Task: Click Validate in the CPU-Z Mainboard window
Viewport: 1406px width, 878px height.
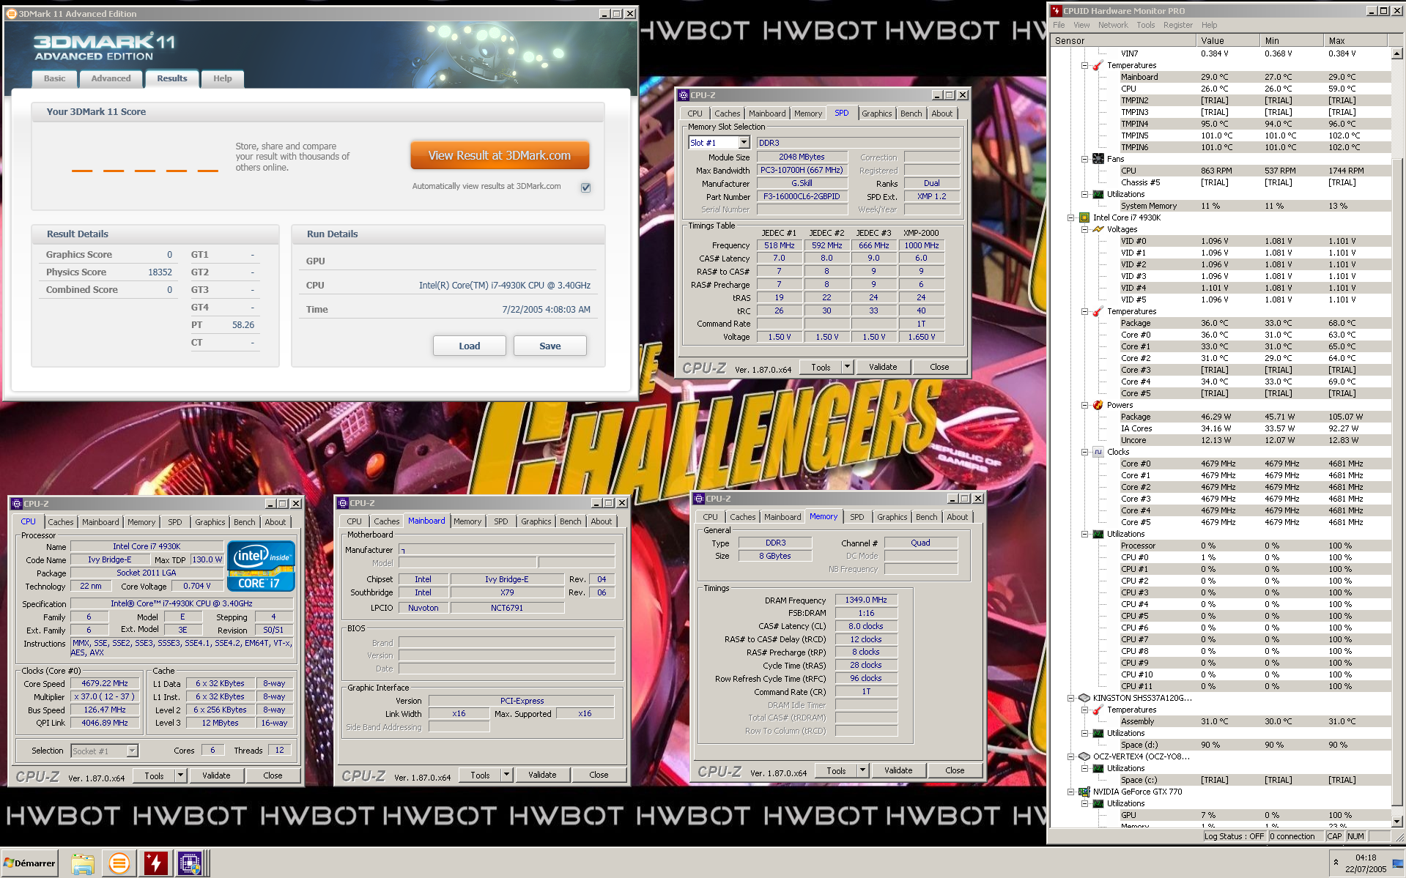Action: point(542,775)
